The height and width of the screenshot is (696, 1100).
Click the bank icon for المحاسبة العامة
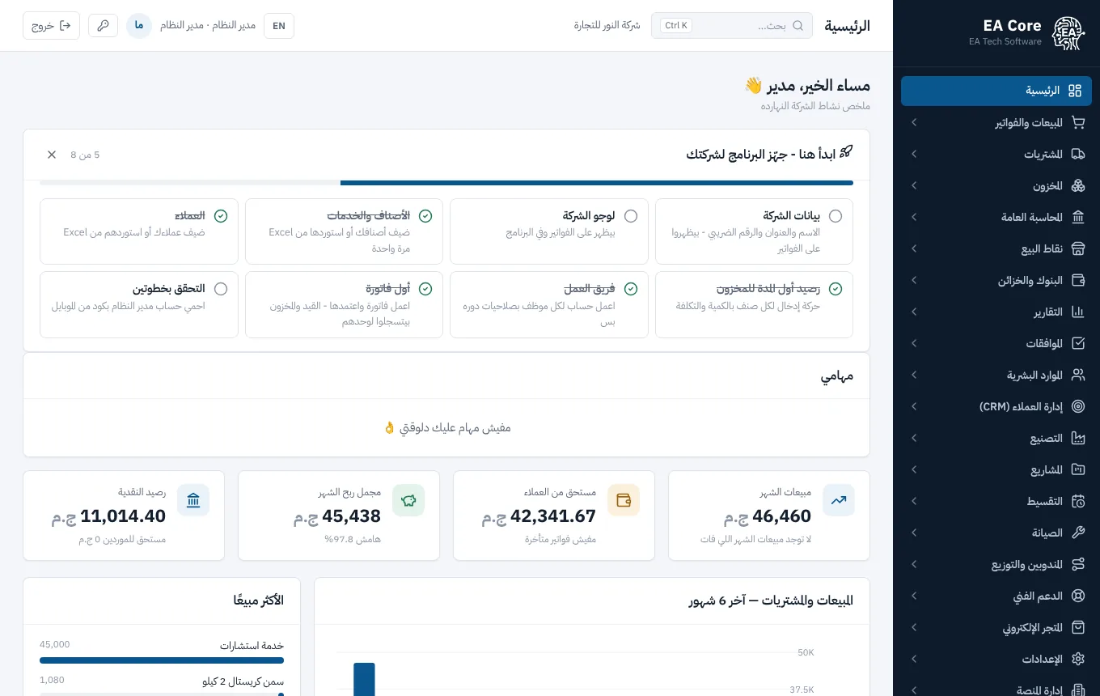coord(1077,218)
